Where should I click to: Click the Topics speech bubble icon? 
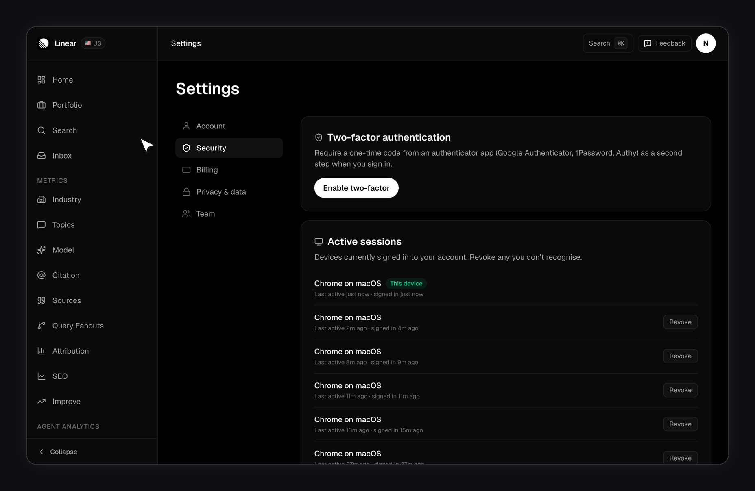(x=41, y=225)
